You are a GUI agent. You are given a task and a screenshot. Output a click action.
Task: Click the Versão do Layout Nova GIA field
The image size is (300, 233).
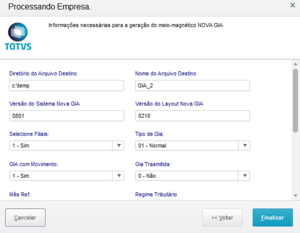click(192, 116)
